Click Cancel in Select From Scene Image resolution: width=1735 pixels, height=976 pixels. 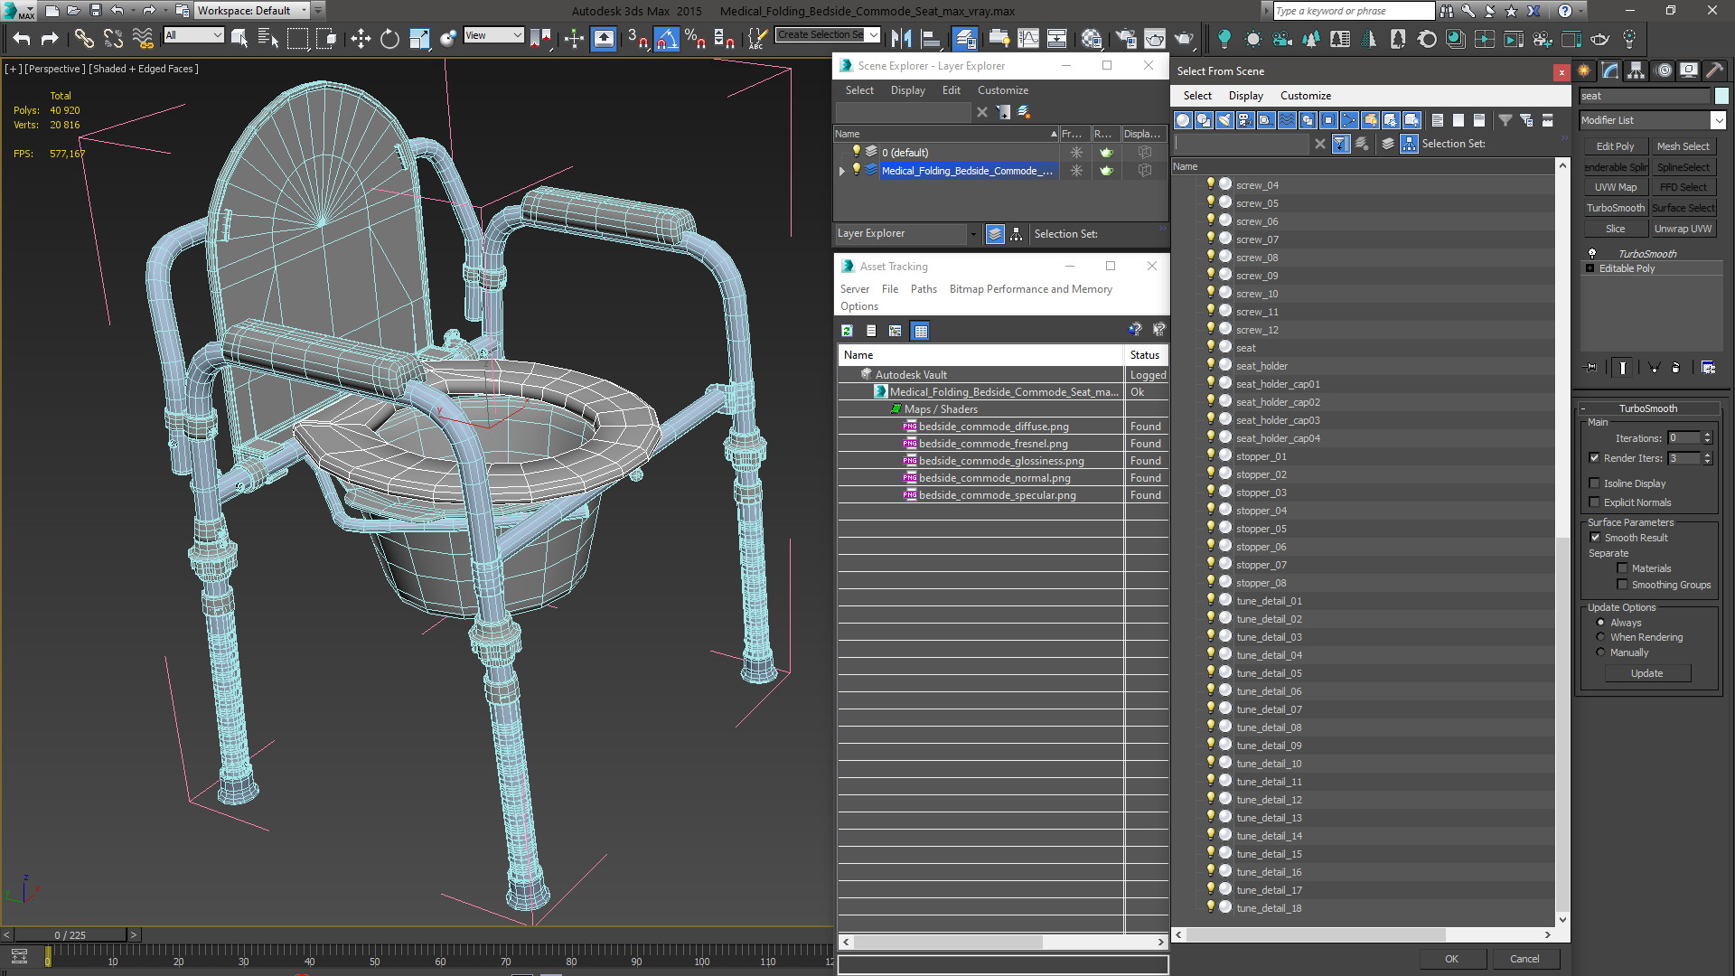(1524, 959)
